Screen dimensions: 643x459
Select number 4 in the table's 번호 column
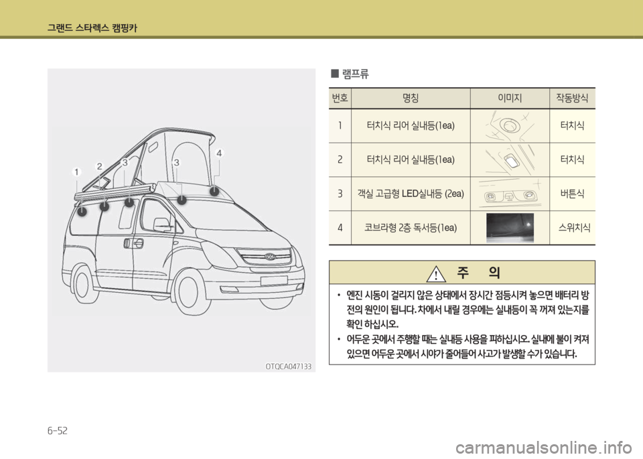pyautogui.click(x=340, y=228)
